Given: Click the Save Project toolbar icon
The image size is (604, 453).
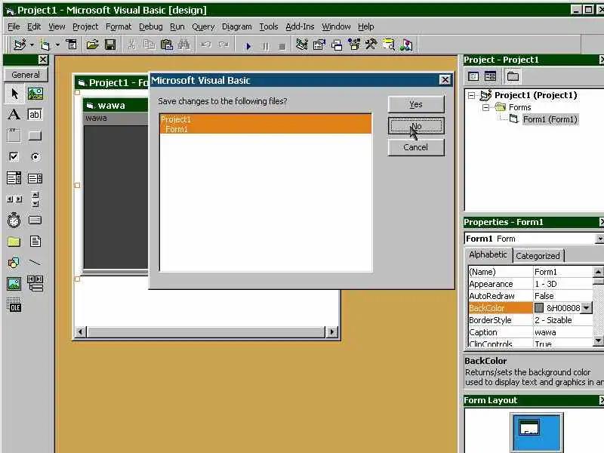Looking at the screenshot, I should [110, 45].
